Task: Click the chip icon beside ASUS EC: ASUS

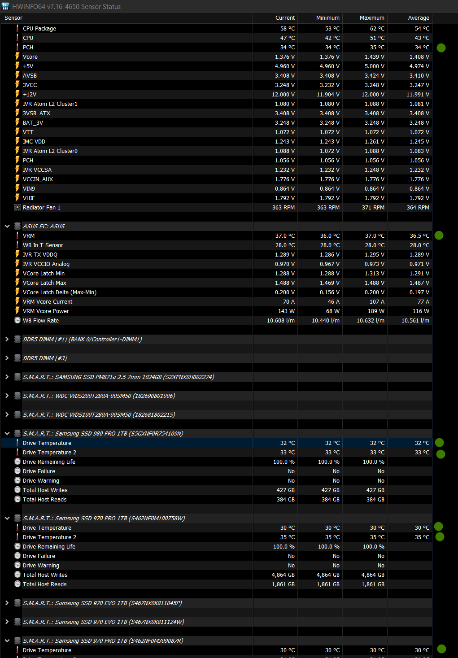Action: (17, 226)
